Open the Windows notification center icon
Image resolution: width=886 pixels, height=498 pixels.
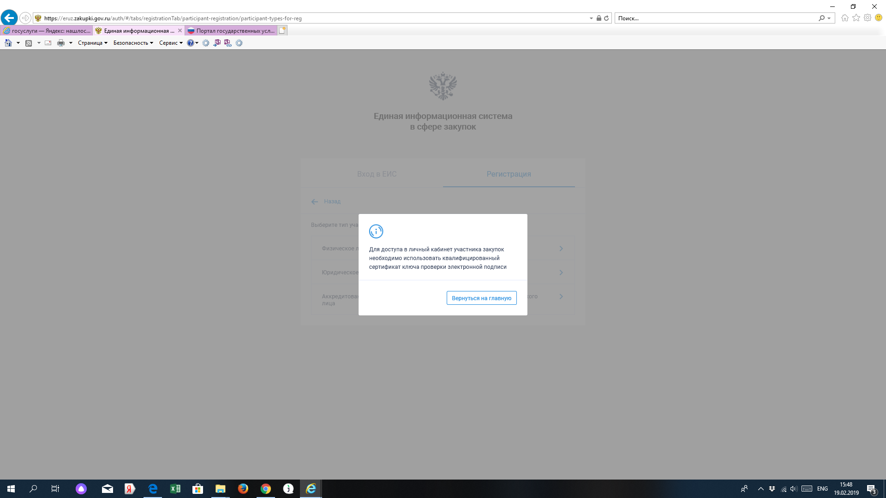point(871,489)
